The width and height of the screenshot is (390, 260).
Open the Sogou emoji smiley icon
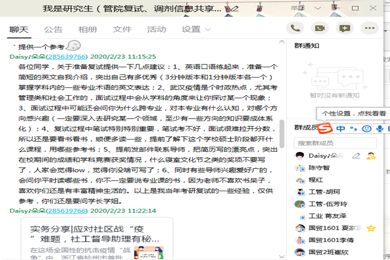click(x=367, y=129)
